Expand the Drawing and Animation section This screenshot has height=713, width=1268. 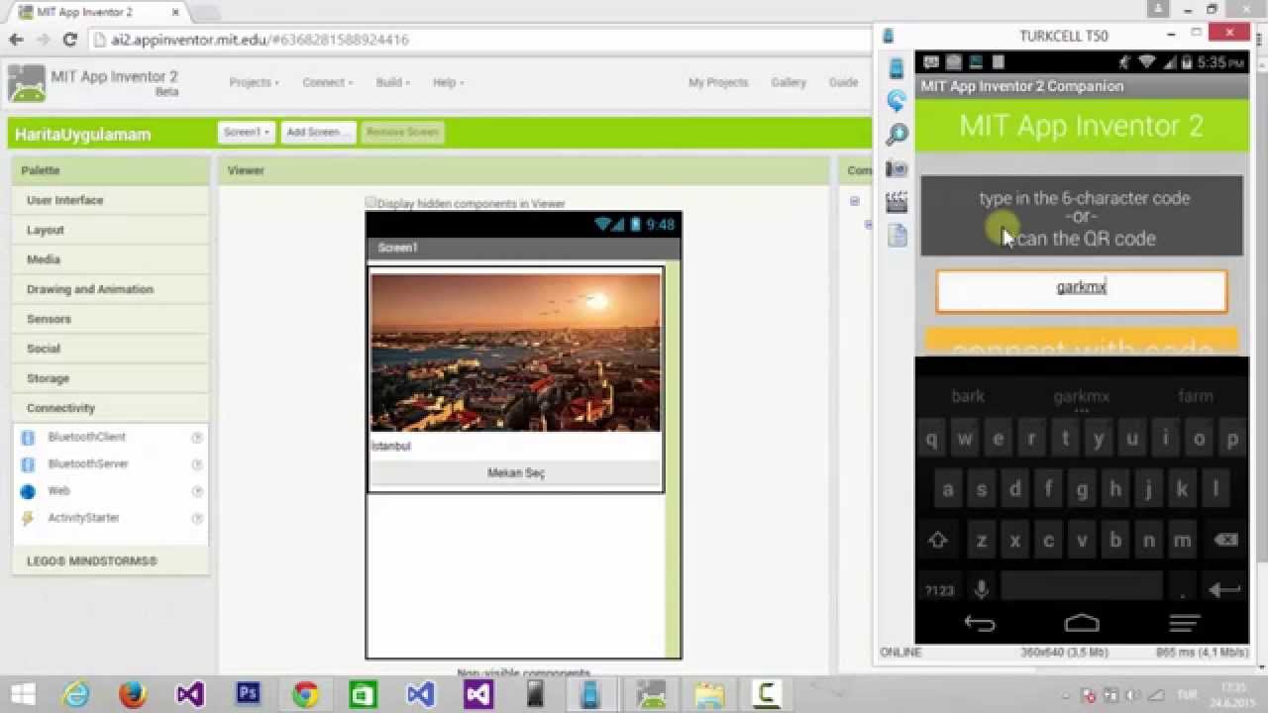(x=111, y=289)
